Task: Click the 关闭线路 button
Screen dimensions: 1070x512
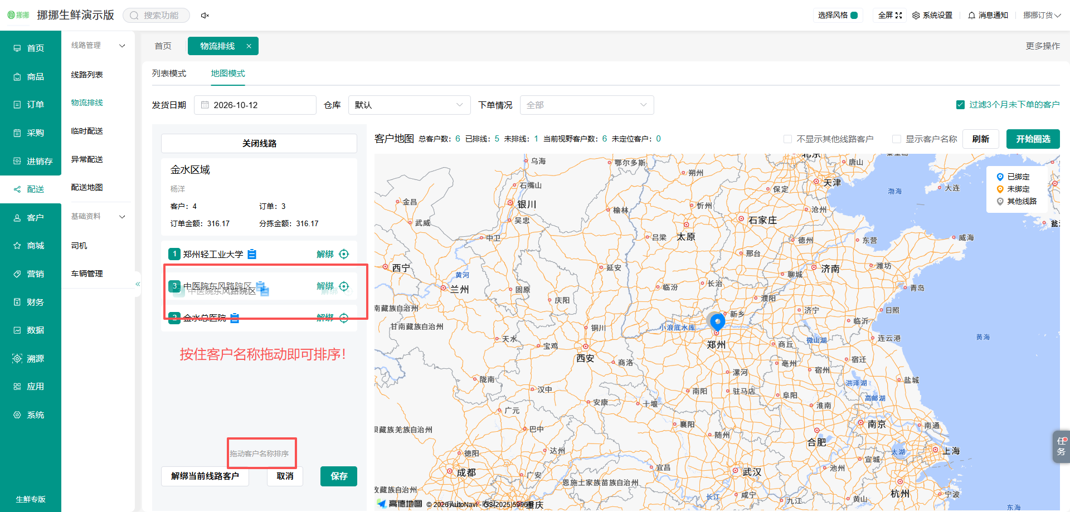Action: (259, 143)
